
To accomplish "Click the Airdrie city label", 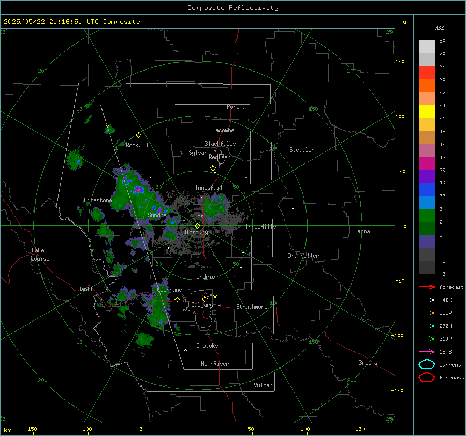I will pos(204,277).
